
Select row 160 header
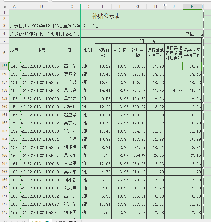pos(4,107)
